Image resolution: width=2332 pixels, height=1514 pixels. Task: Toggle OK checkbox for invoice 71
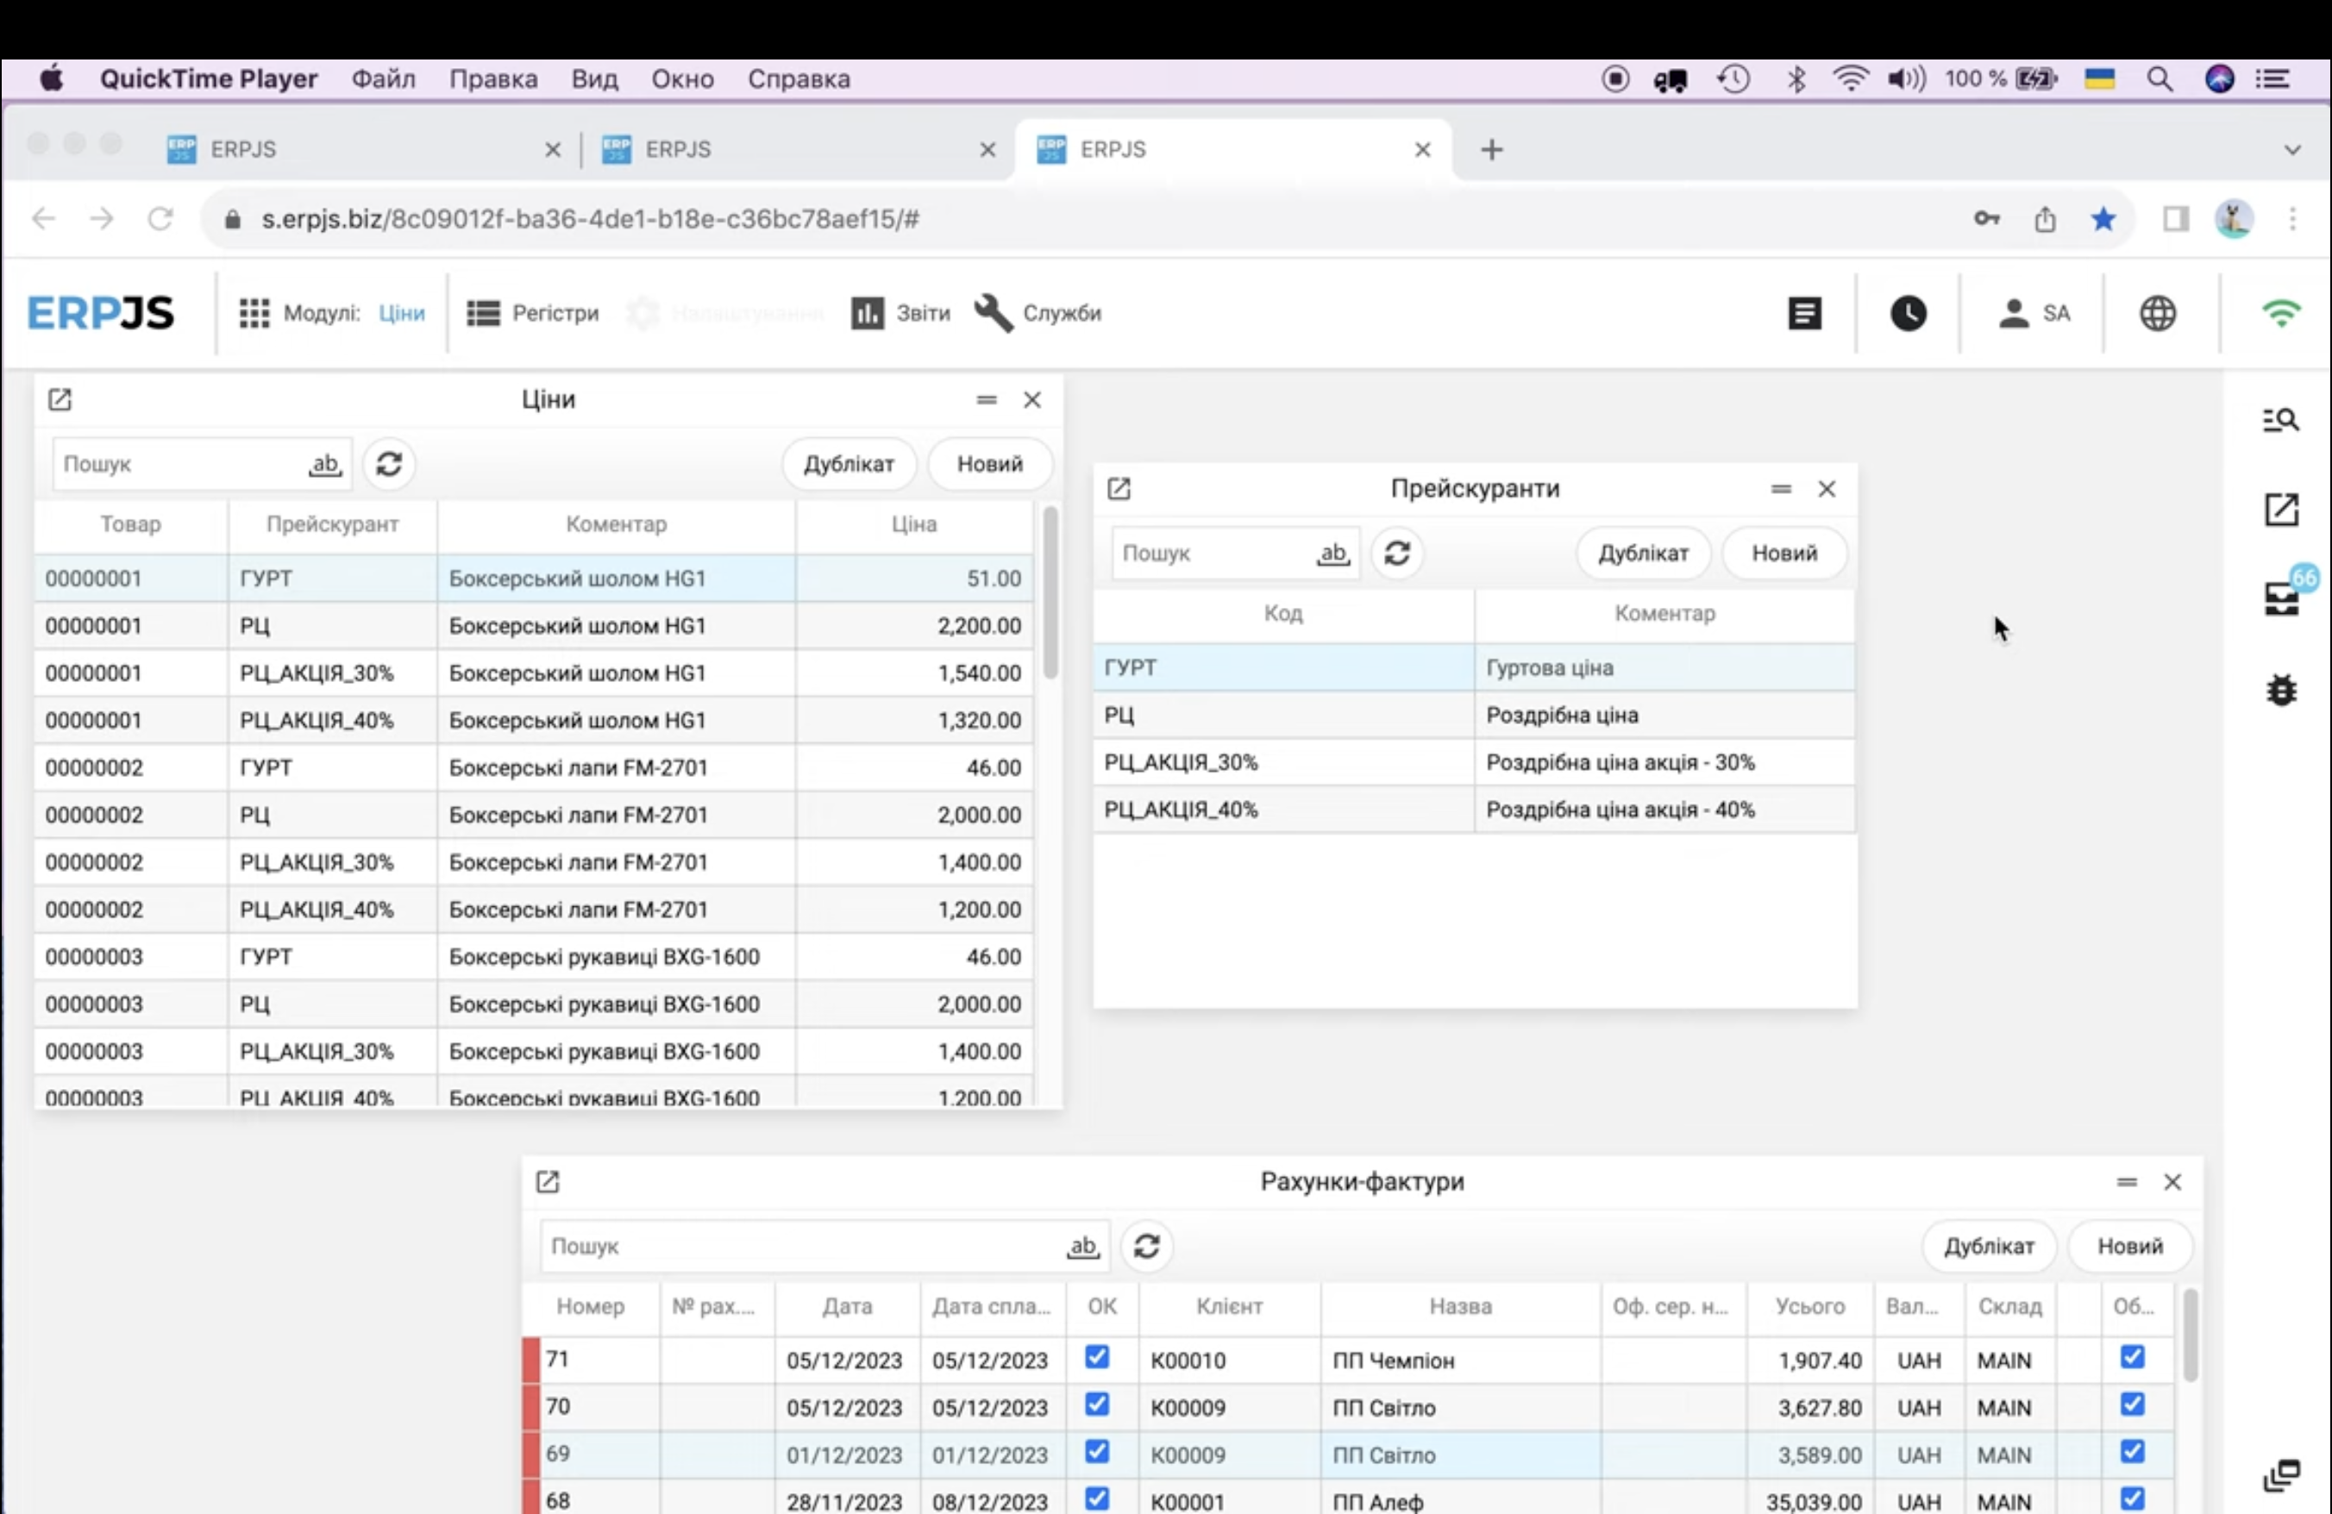[x=1097, y=1357]
